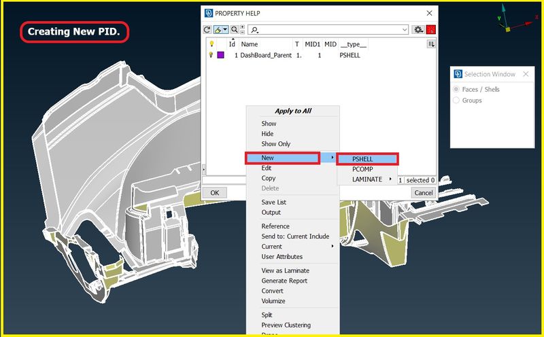This screenshot has width=544, height=337.
Task: Click the purple color swatch of DashBoard_Parent
Action: pos(220,55)
